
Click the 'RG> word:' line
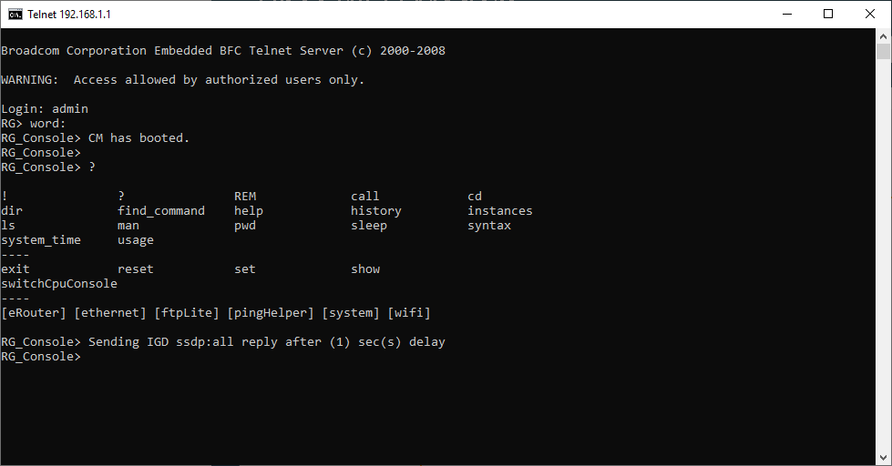pyautogui.click(x=34, y=123)
